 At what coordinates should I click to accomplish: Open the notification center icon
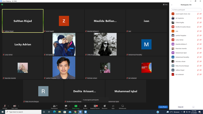pyautogui.click(x=200, y=112)
